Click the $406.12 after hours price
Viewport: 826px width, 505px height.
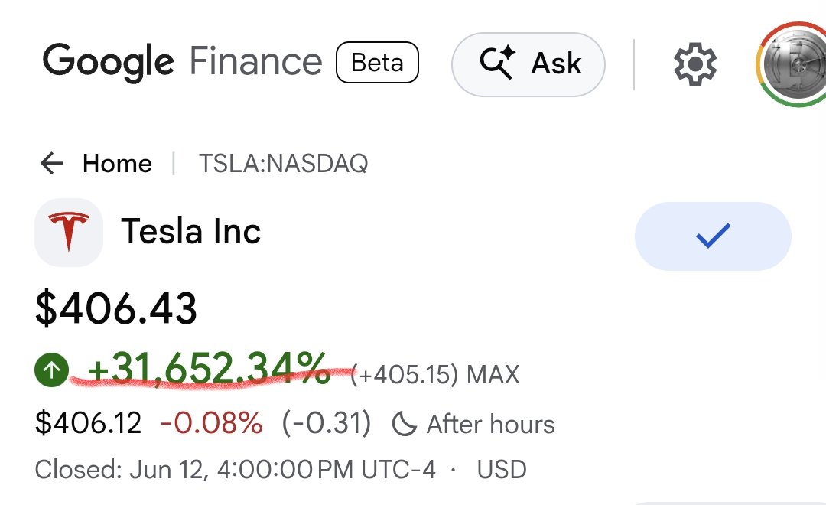[89, 423]
